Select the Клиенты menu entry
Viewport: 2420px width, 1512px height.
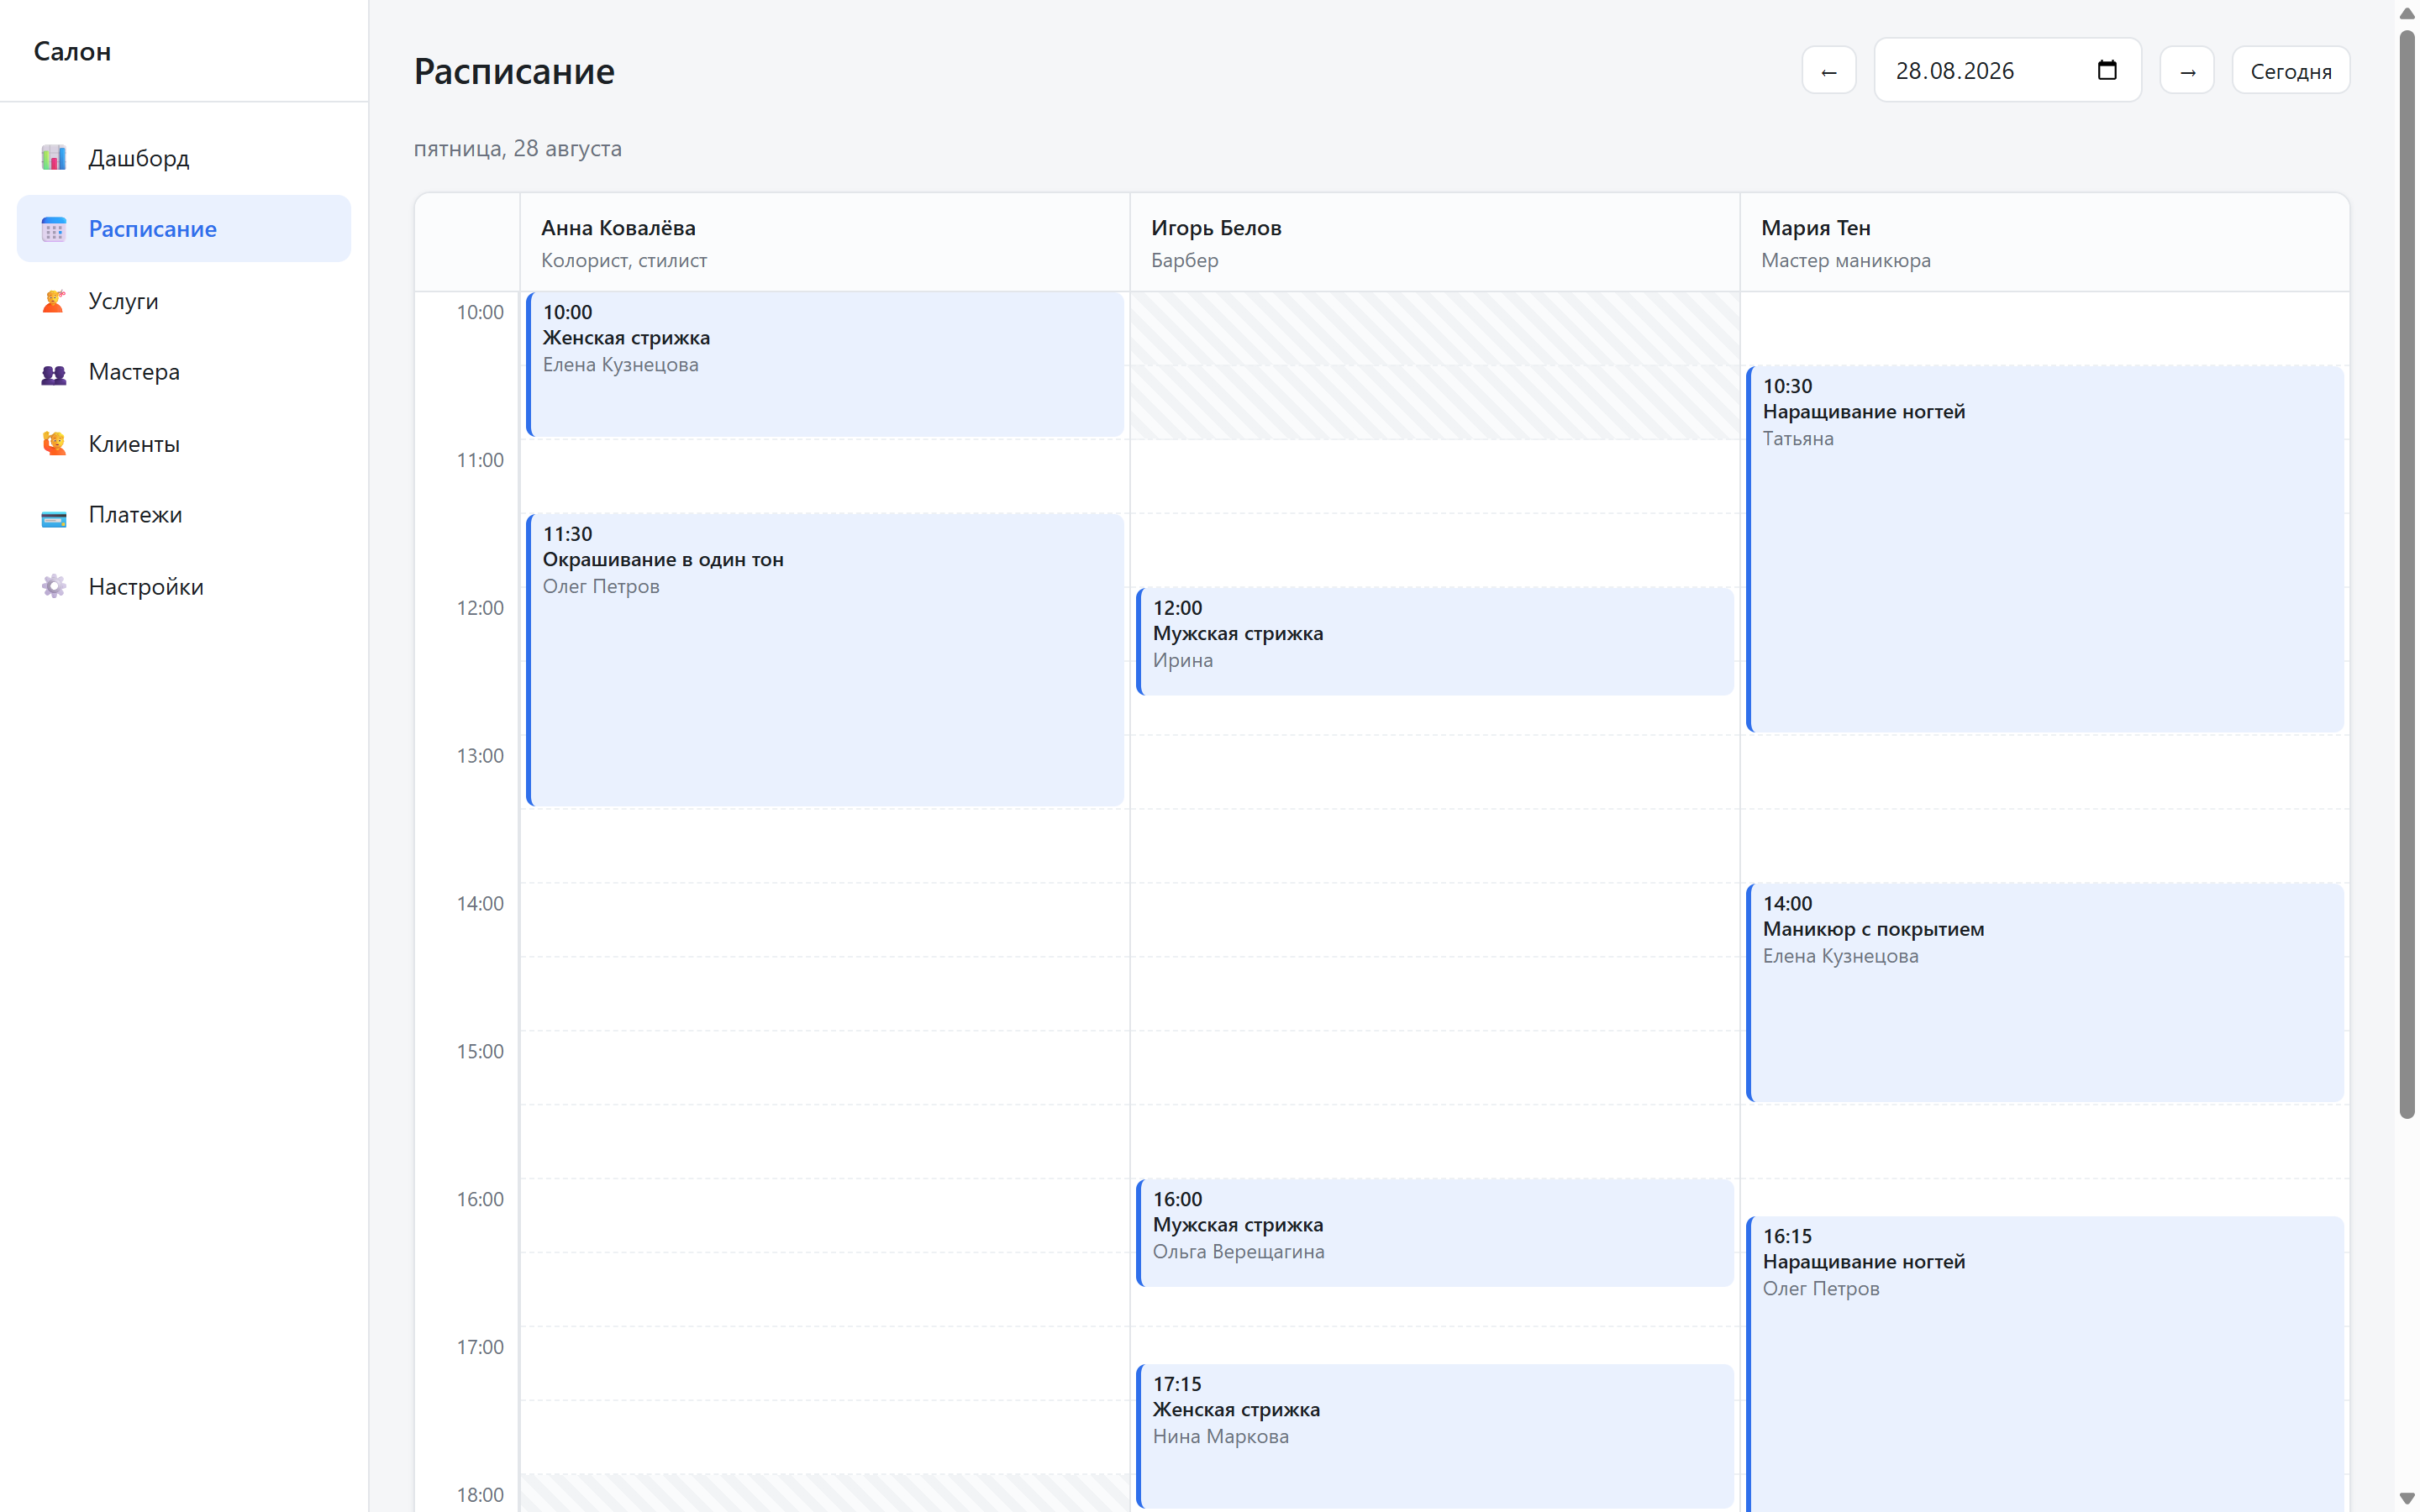[184, 444]
